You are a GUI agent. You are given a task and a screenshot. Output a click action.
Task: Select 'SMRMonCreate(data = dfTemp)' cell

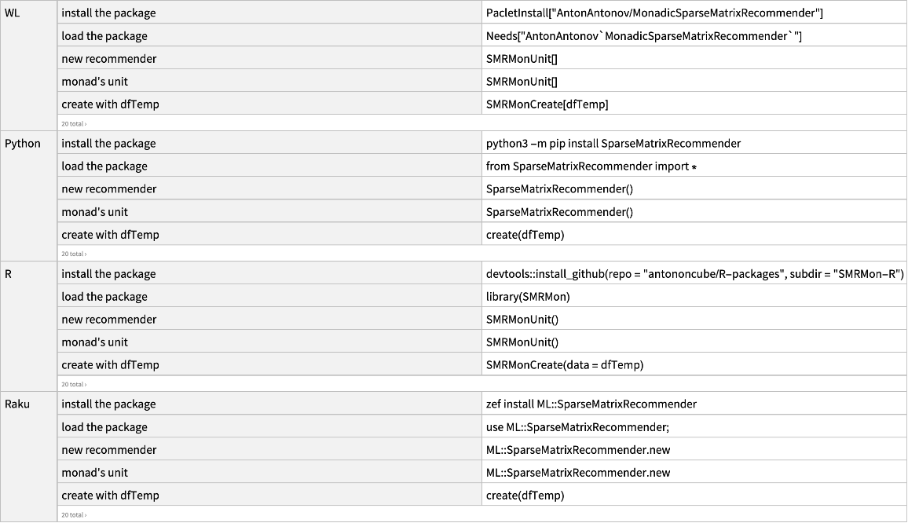click(x=565, y=365)
